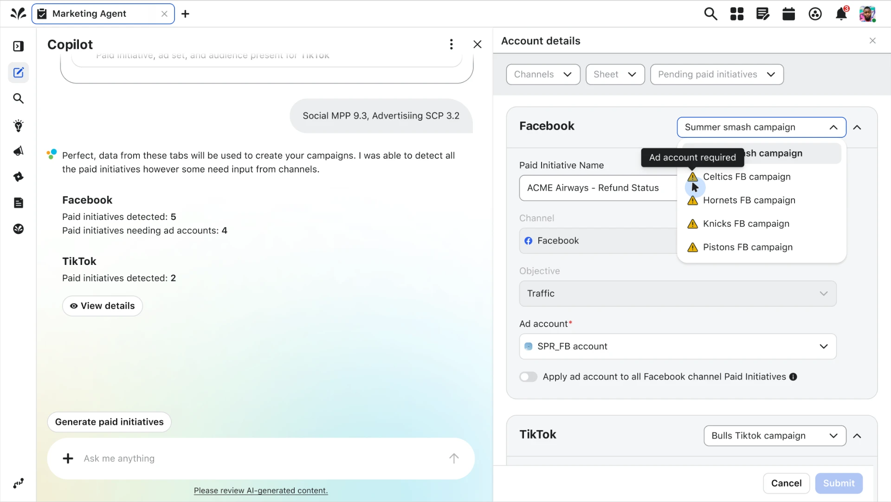Open the notifications bell
The image size is (891, 502).
841,14
